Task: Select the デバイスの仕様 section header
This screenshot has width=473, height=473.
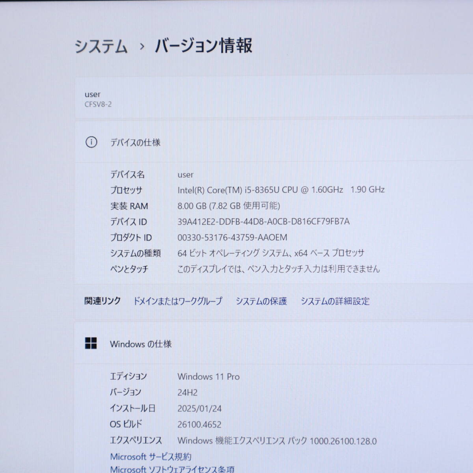Action: (x=135, y=143)
